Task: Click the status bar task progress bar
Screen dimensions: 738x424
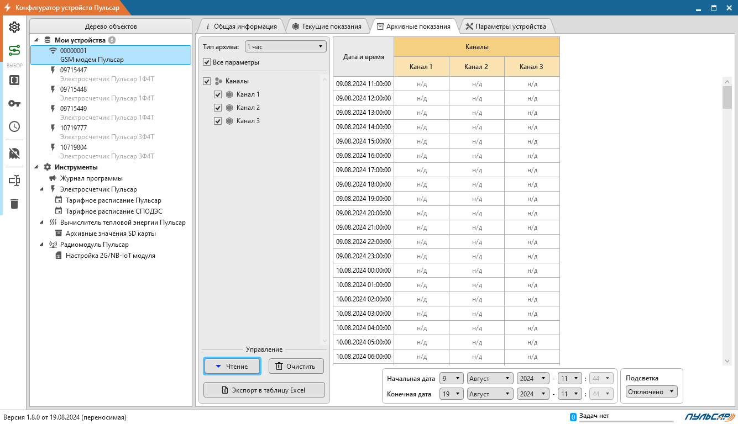Action: (x=626, y=421)
